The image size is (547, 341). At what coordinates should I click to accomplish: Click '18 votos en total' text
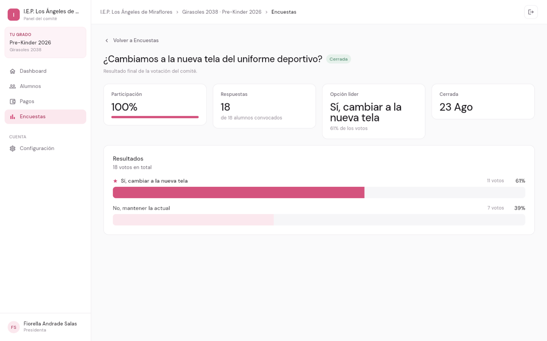132,167
